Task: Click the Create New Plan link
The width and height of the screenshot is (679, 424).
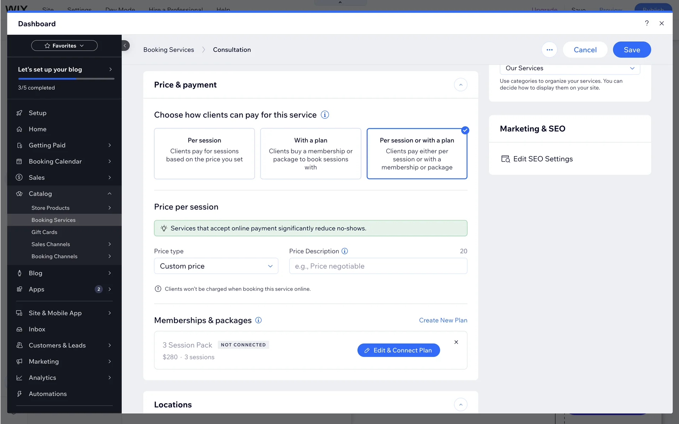Action: pos(443,320)
